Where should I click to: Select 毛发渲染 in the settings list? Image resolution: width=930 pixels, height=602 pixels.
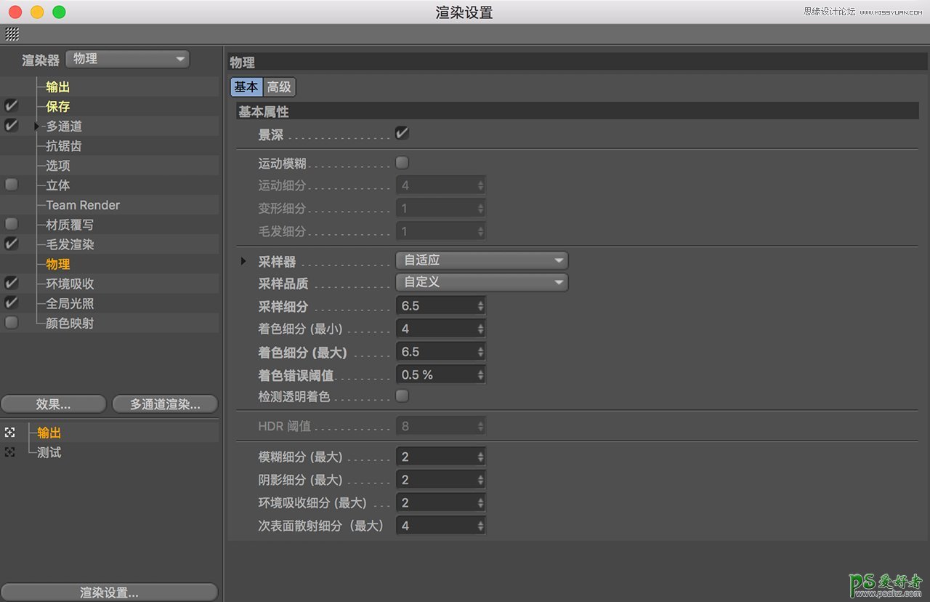pos(70,244)
